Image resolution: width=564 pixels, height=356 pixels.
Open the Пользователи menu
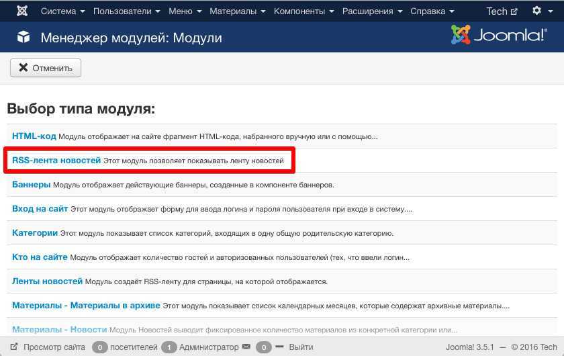click(126, 11)
